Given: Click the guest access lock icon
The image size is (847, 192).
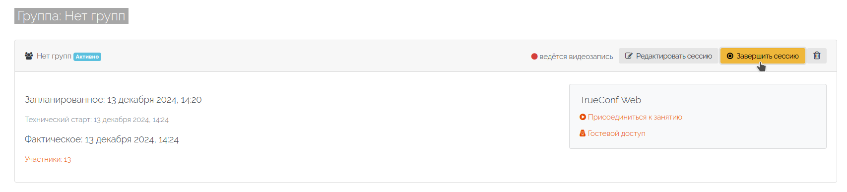Looking at the screenshot, I should click(x=583, y=133).
